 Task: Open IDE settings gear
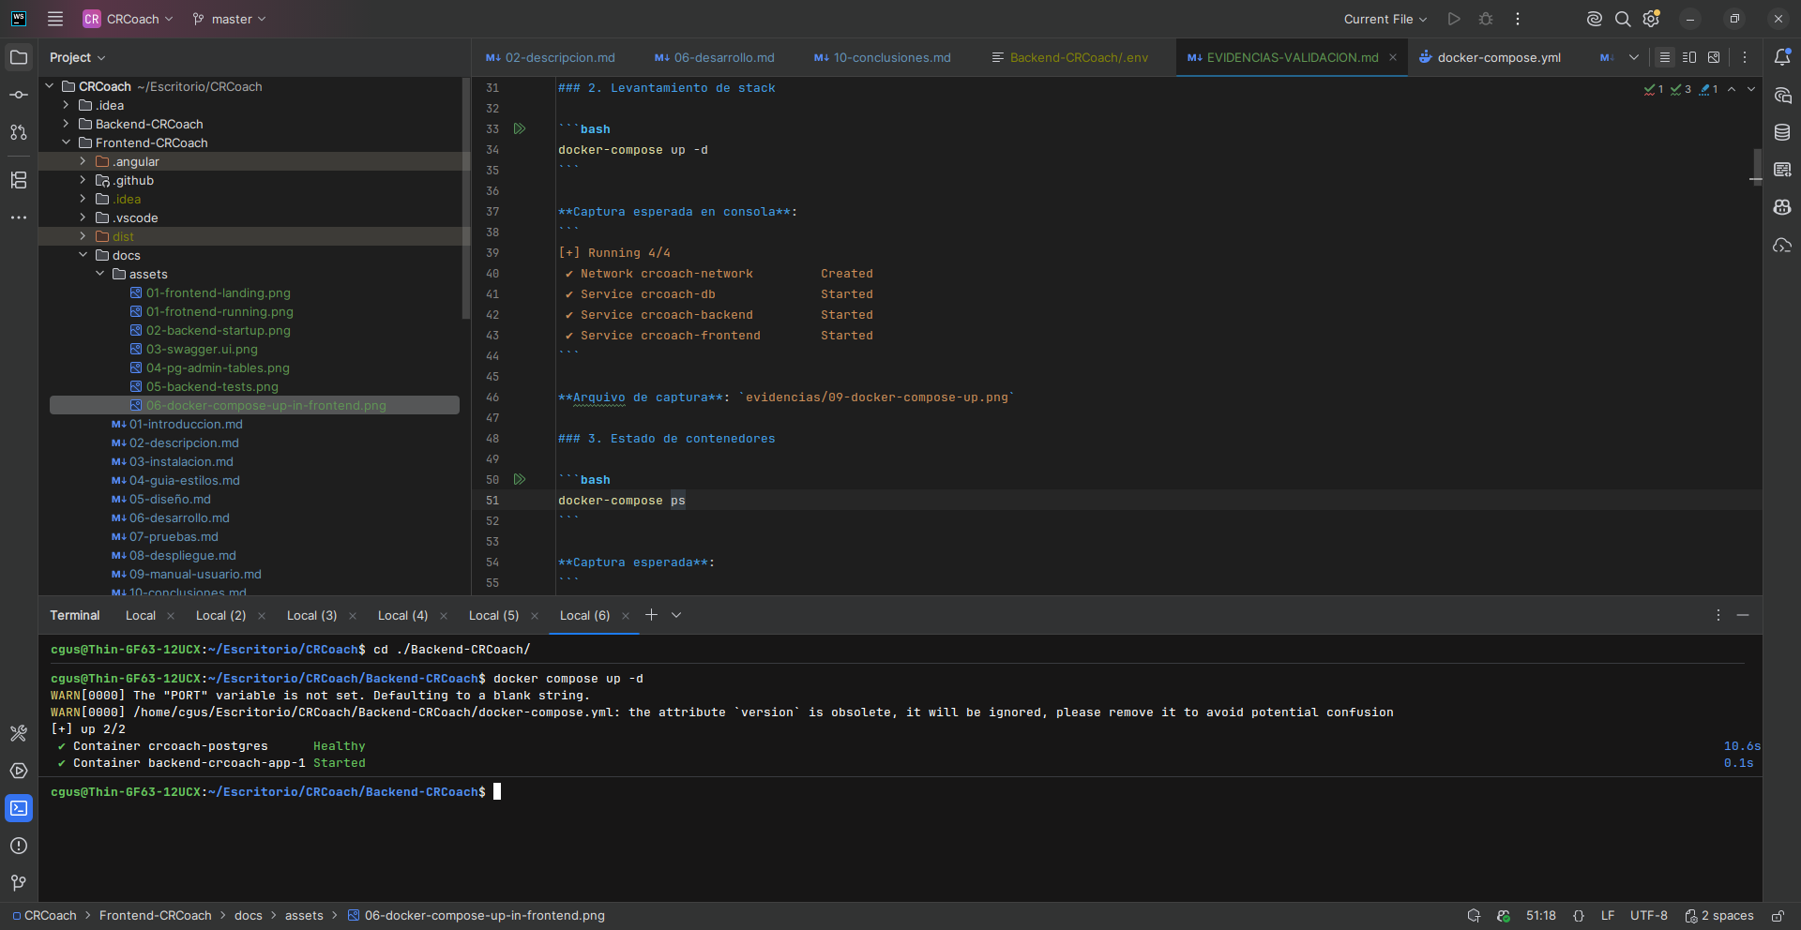point(1652,19)
